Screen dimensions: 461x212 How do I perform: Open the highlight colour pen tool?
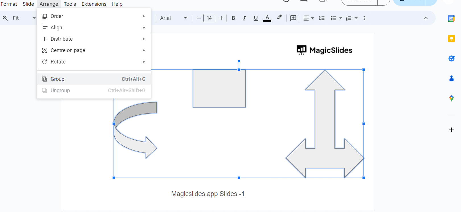click(x=279, y=18)
